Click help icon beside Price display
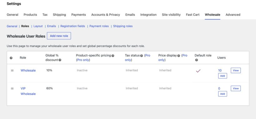This screenshot has width=256, height=119. (179, 56)
